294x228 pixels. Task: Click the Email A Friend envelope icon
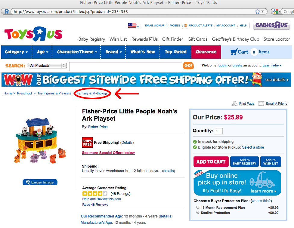[261, 103]
